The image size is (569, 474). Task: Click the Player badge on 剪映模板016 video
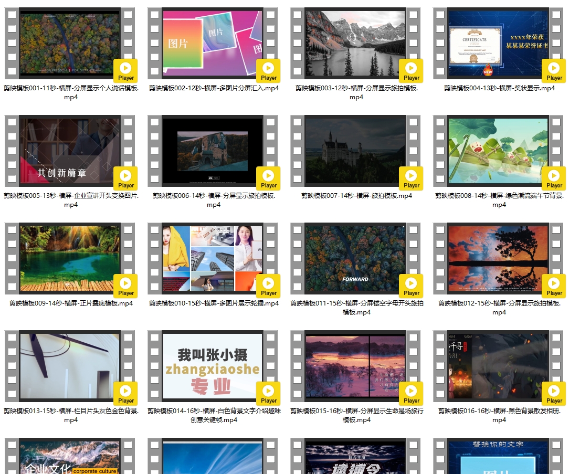(x=554, y=394)
